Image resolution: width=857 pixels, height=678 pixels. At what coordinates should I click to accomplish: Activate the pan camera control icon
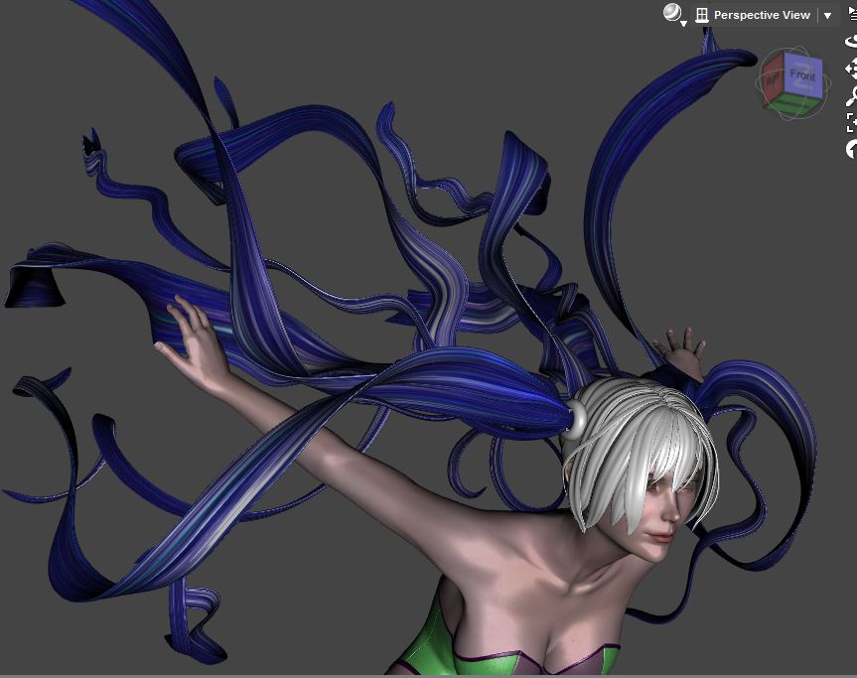coord(850,68)
